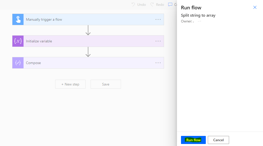The height and width of the screenshot is (146, 263).
Task: Close the Run flow panel
Action: click(255, 7)
